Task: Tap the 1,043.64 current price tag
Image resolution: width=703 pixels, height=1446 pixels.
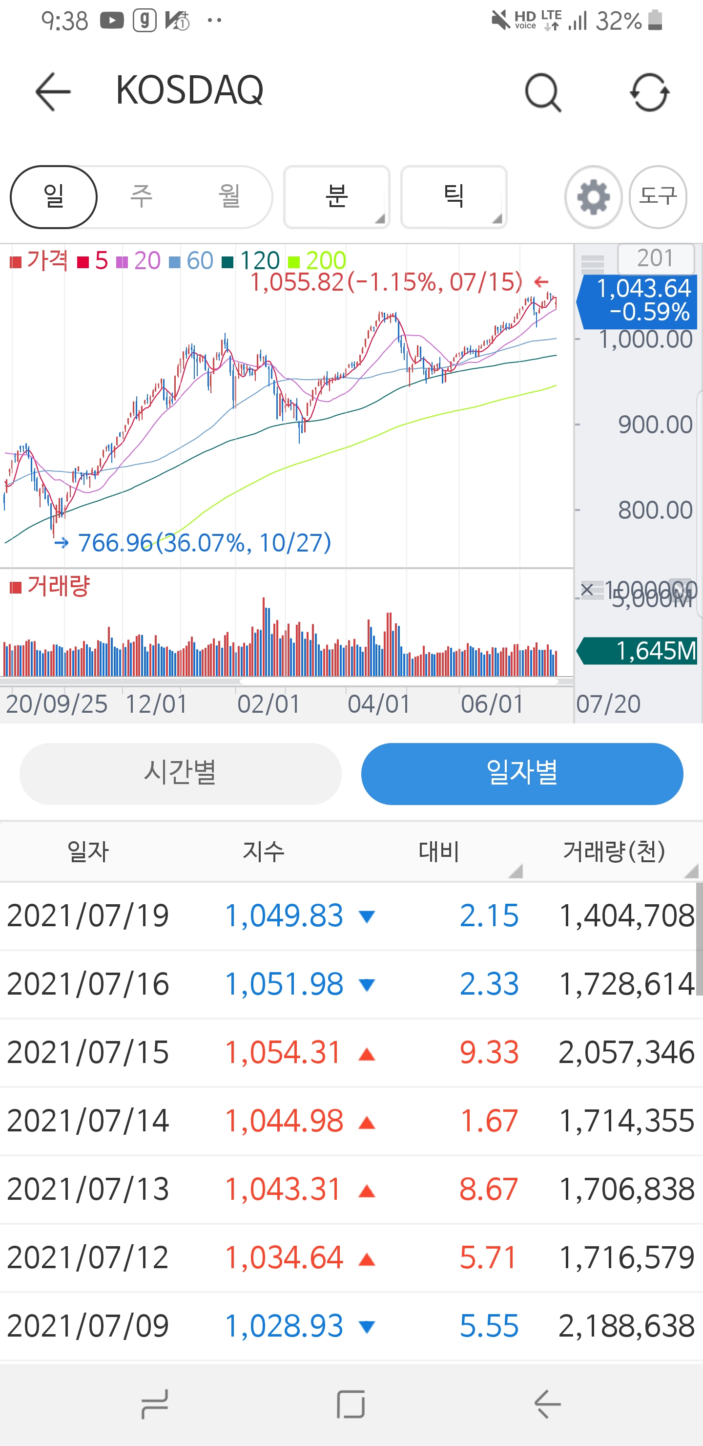Action: tap(638, 301)
